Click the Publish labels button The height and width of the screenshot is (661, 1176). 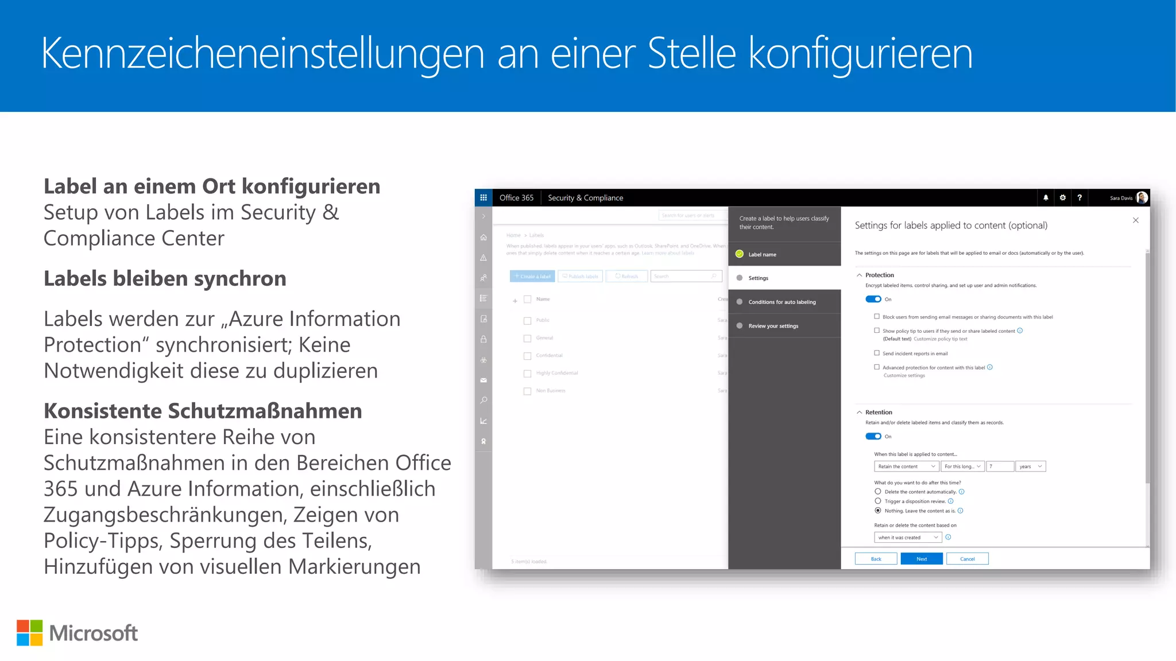coord(580,276)
